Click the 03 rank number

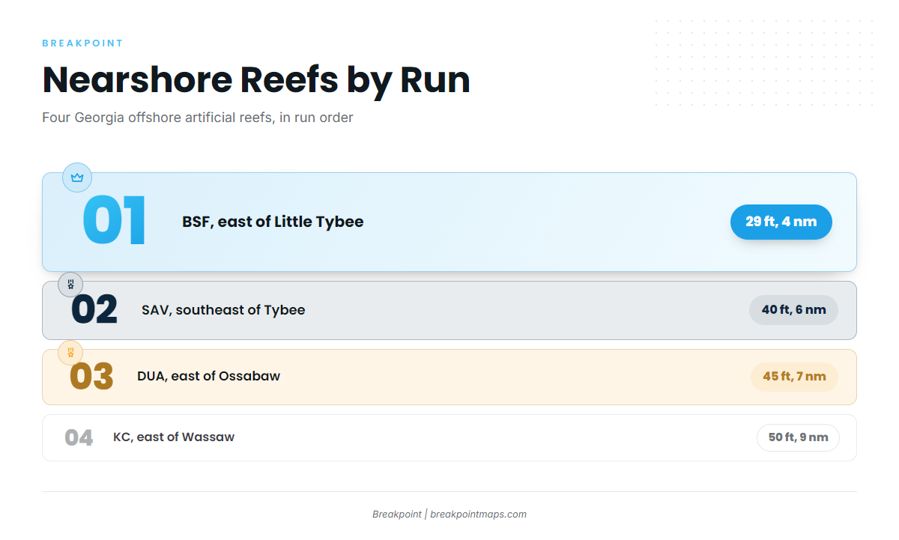[x=91, y=377]
